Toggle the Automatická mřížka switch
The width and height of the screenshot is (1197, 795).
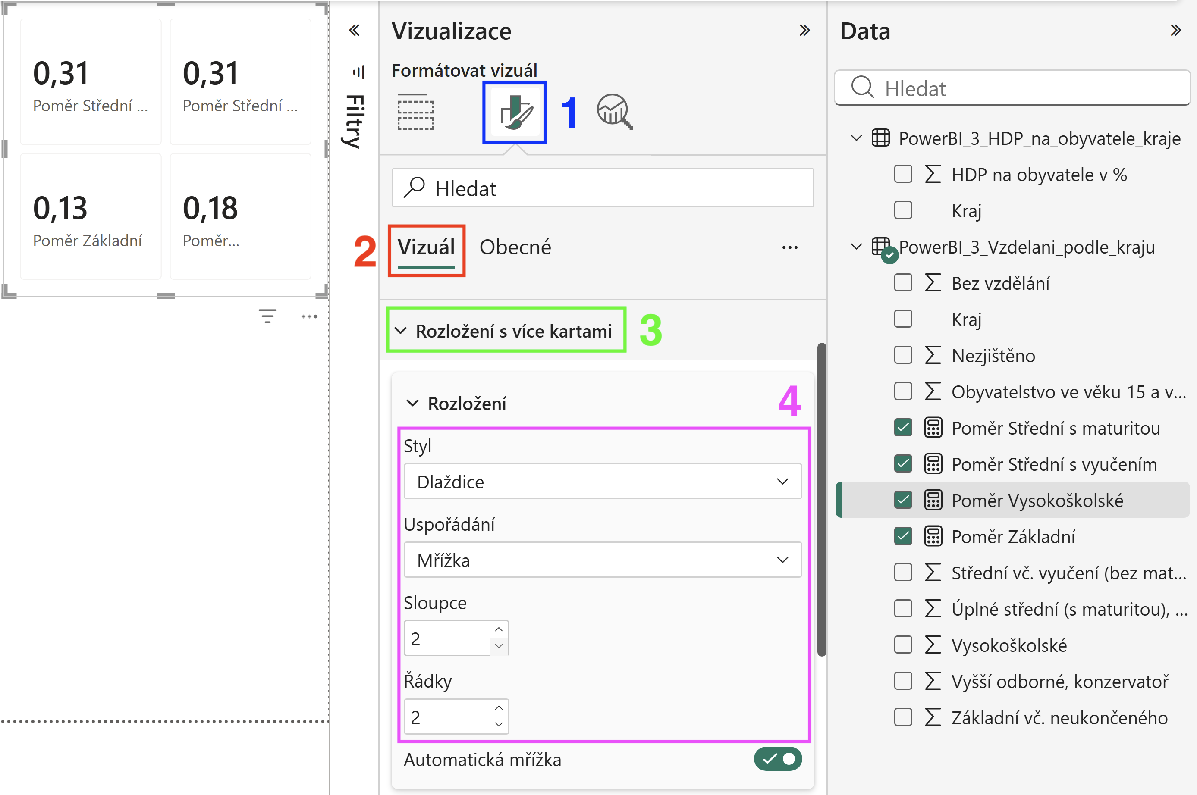778,758
